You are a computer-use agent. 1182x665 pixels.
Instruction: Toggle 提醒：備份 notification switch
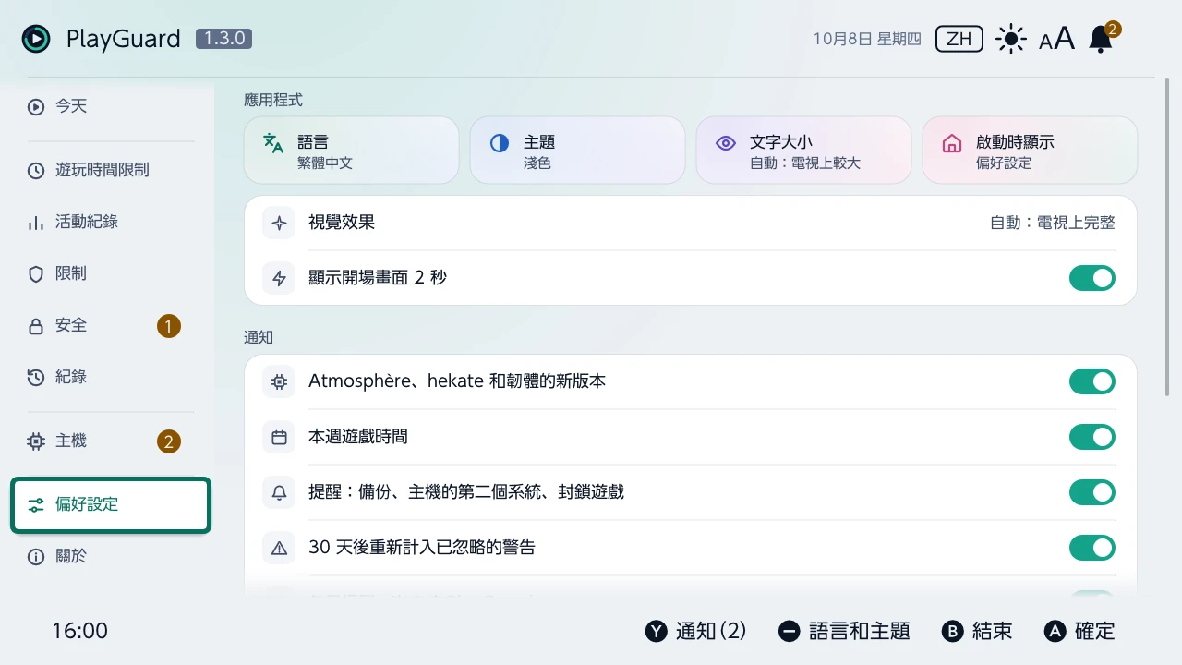pyautogui.click(x=1092, y=492)
